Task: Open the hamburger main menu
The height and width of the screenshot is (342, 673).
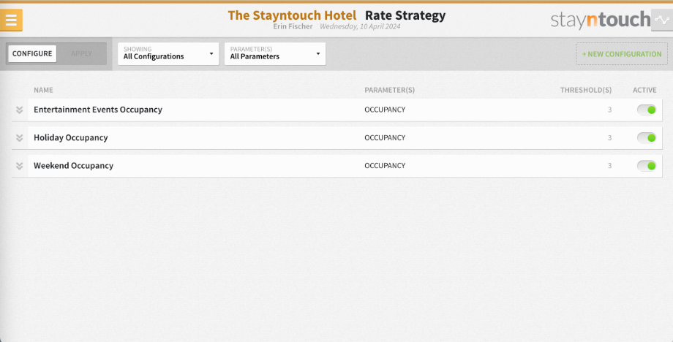Action: coord(11,20)
